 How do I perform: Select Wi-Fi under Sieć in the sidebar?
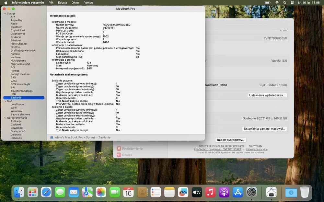click(x=14, y=108)
